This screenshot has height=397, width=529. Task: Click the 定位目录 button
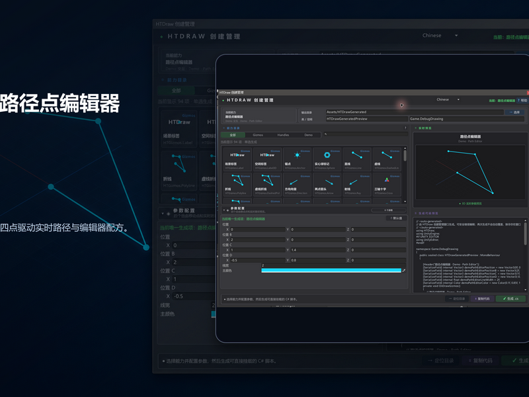(457, 299)
